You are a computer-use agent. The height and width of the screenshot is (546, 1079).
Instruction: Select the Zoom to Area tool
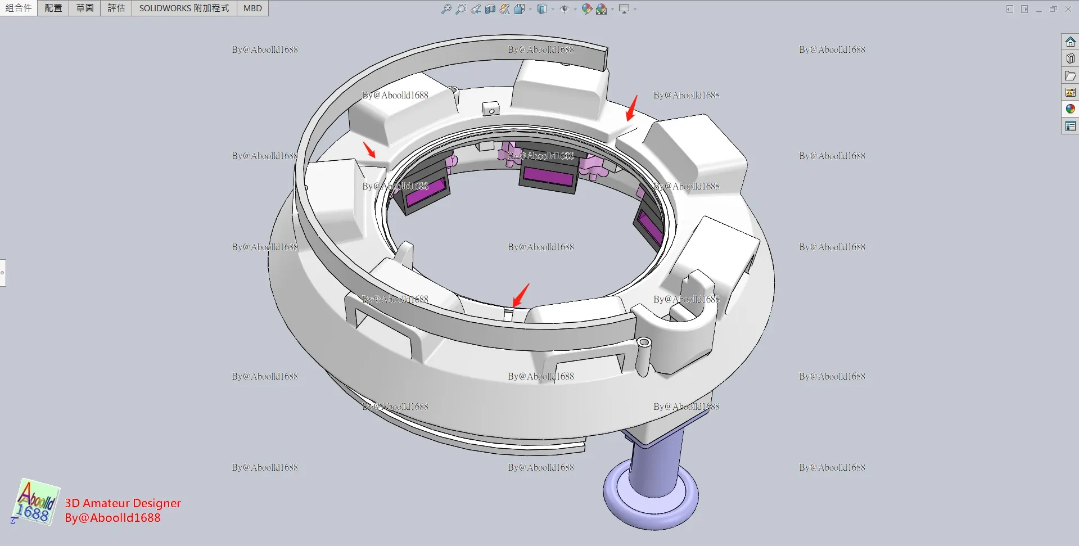[461, 9]
